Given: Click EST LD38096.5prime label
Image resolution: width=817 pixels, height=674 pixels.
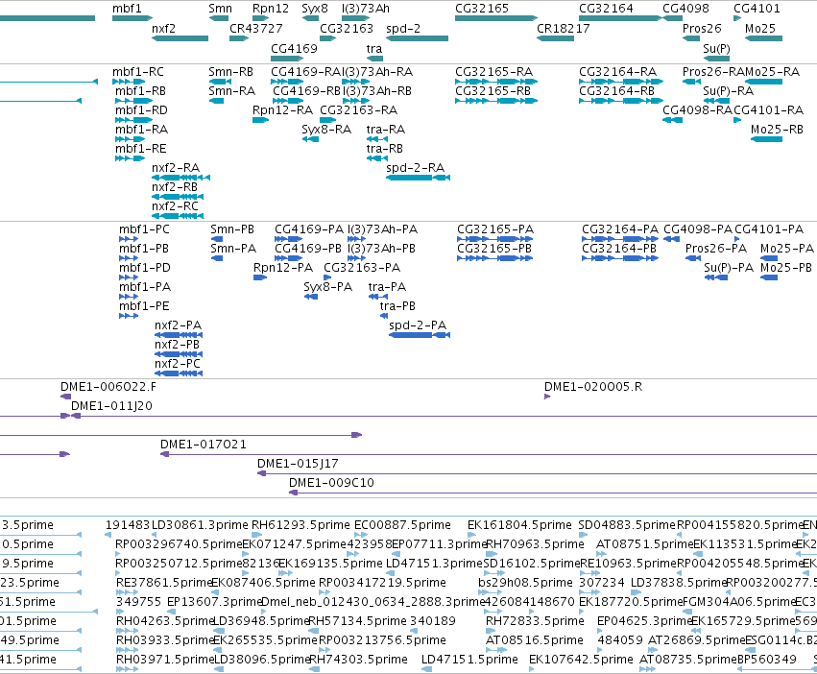Looking at the screenshot, I should (x=263, y=660).
